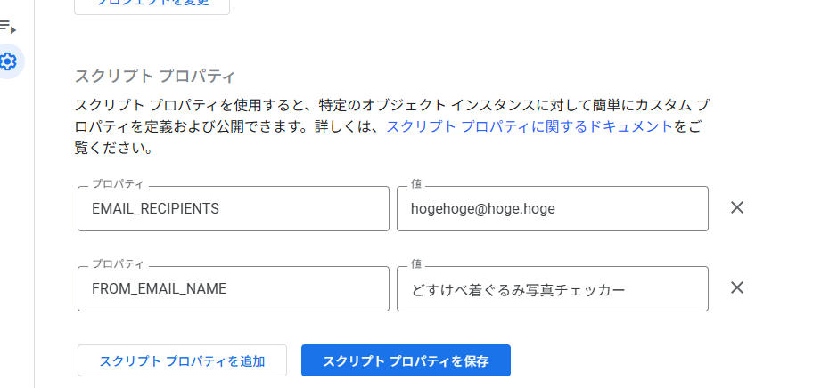Screen dimensions: 821x388
Task: Click the 値 label above どすけべ着ぐるみ写真チェッカー
Action: pyautogui.click(x=416, y=264)
